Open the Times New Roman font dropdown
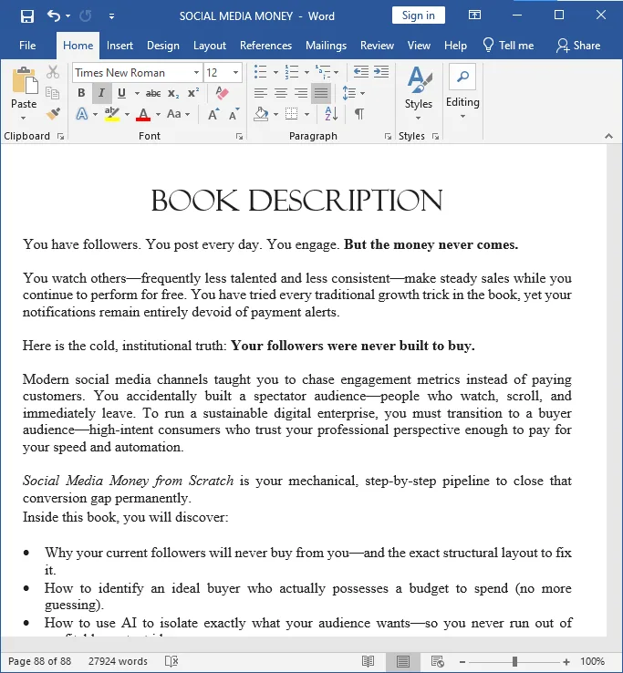Screen dimensions: 623x673 tap(196, 73)
